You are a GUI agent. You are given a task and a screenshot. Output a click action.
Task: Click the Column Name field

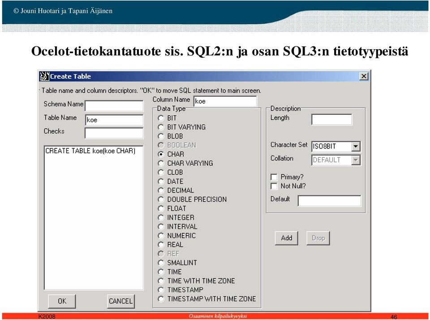click(225, 101)
